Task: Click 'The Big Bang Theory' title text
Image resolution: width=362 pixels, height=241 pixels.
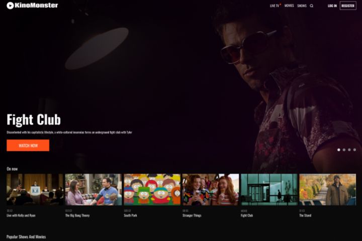Action: coord(77,215)
